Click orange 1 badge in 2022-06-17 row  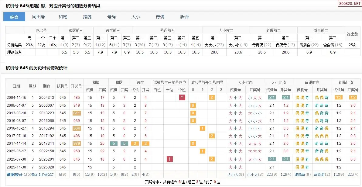tap(202, 151)
